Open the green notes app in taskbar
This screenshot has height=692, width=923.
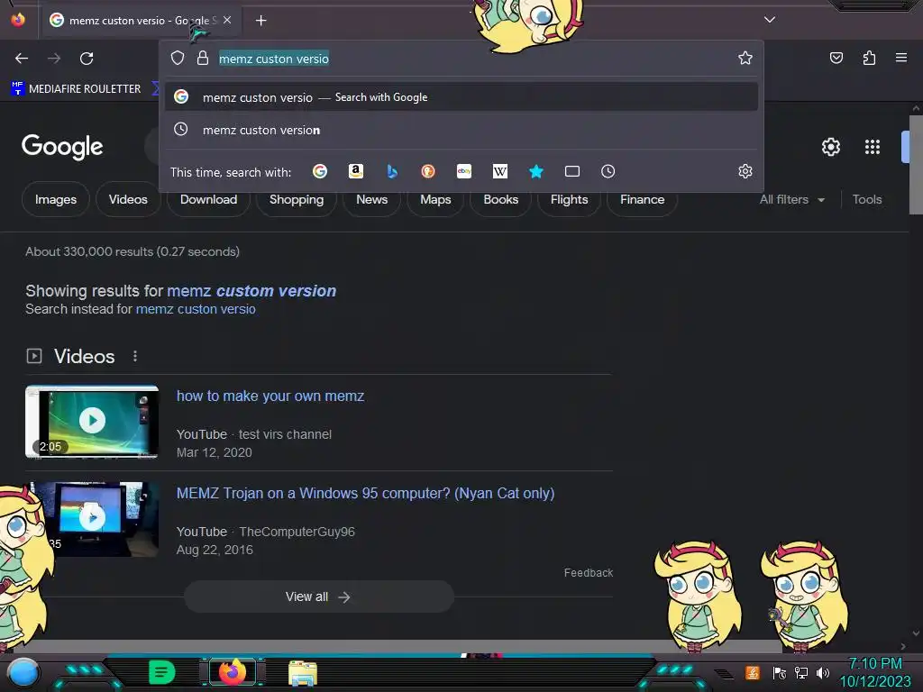click(161, 672)
